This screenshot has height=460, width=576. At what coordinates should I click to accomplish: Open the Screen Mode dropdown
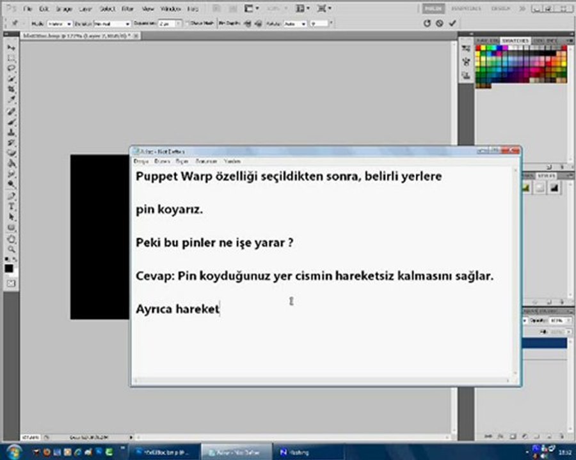click(x=324, y=8)
